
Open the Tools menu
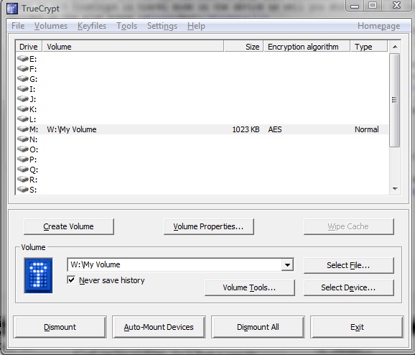(x=127, y=26)
